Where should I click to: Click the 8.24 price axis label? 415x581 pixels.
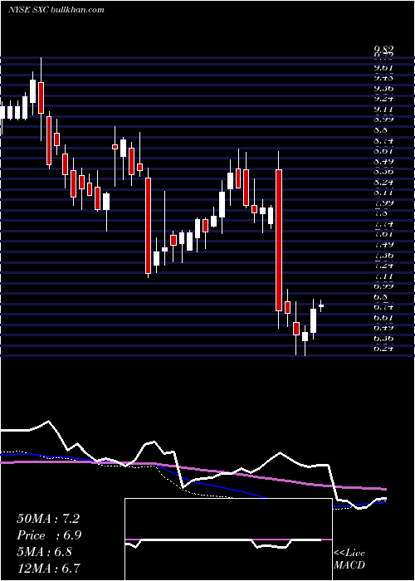click(x=383, y=182)
